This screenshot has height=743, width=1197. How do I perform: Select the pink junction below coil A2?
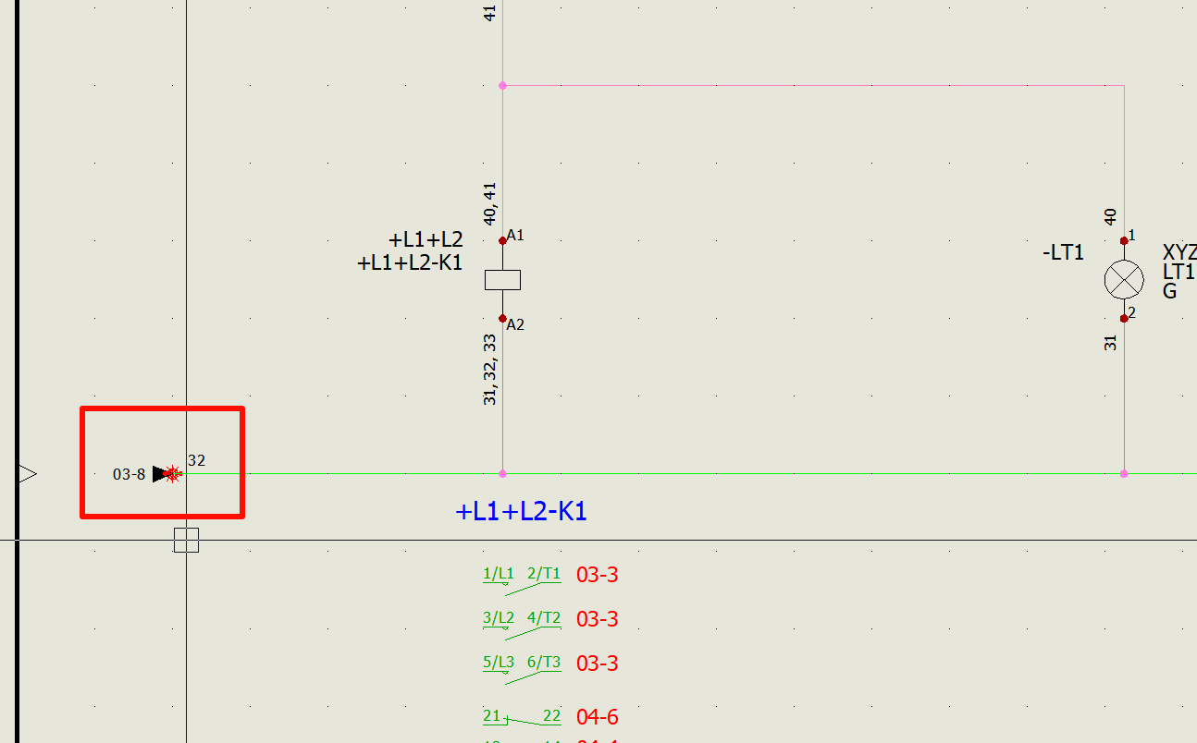502,473
